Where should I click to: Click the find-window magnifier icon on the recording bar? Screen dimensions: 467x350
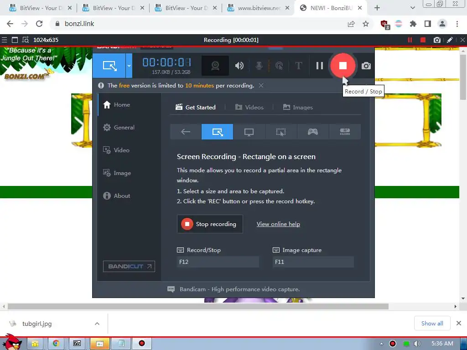pyautogui.click(x=26, y=40)
